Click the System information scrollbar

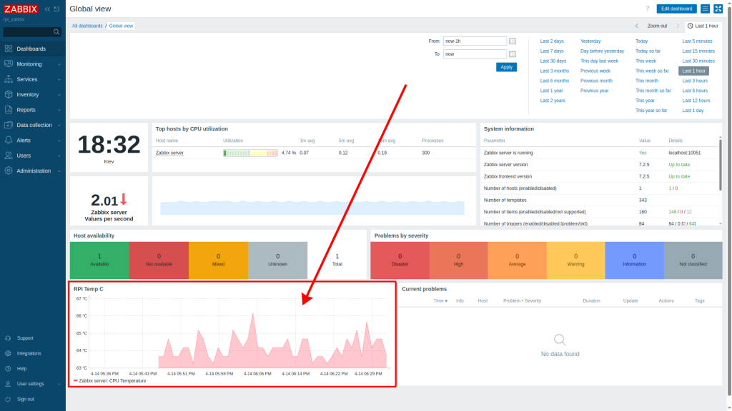(x=721, y=166)
